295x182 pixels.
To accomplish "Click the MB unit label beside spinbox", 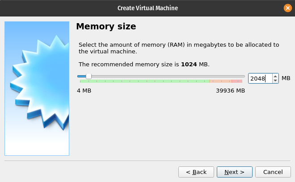I will pyautogui.click(x=286, y=78).
